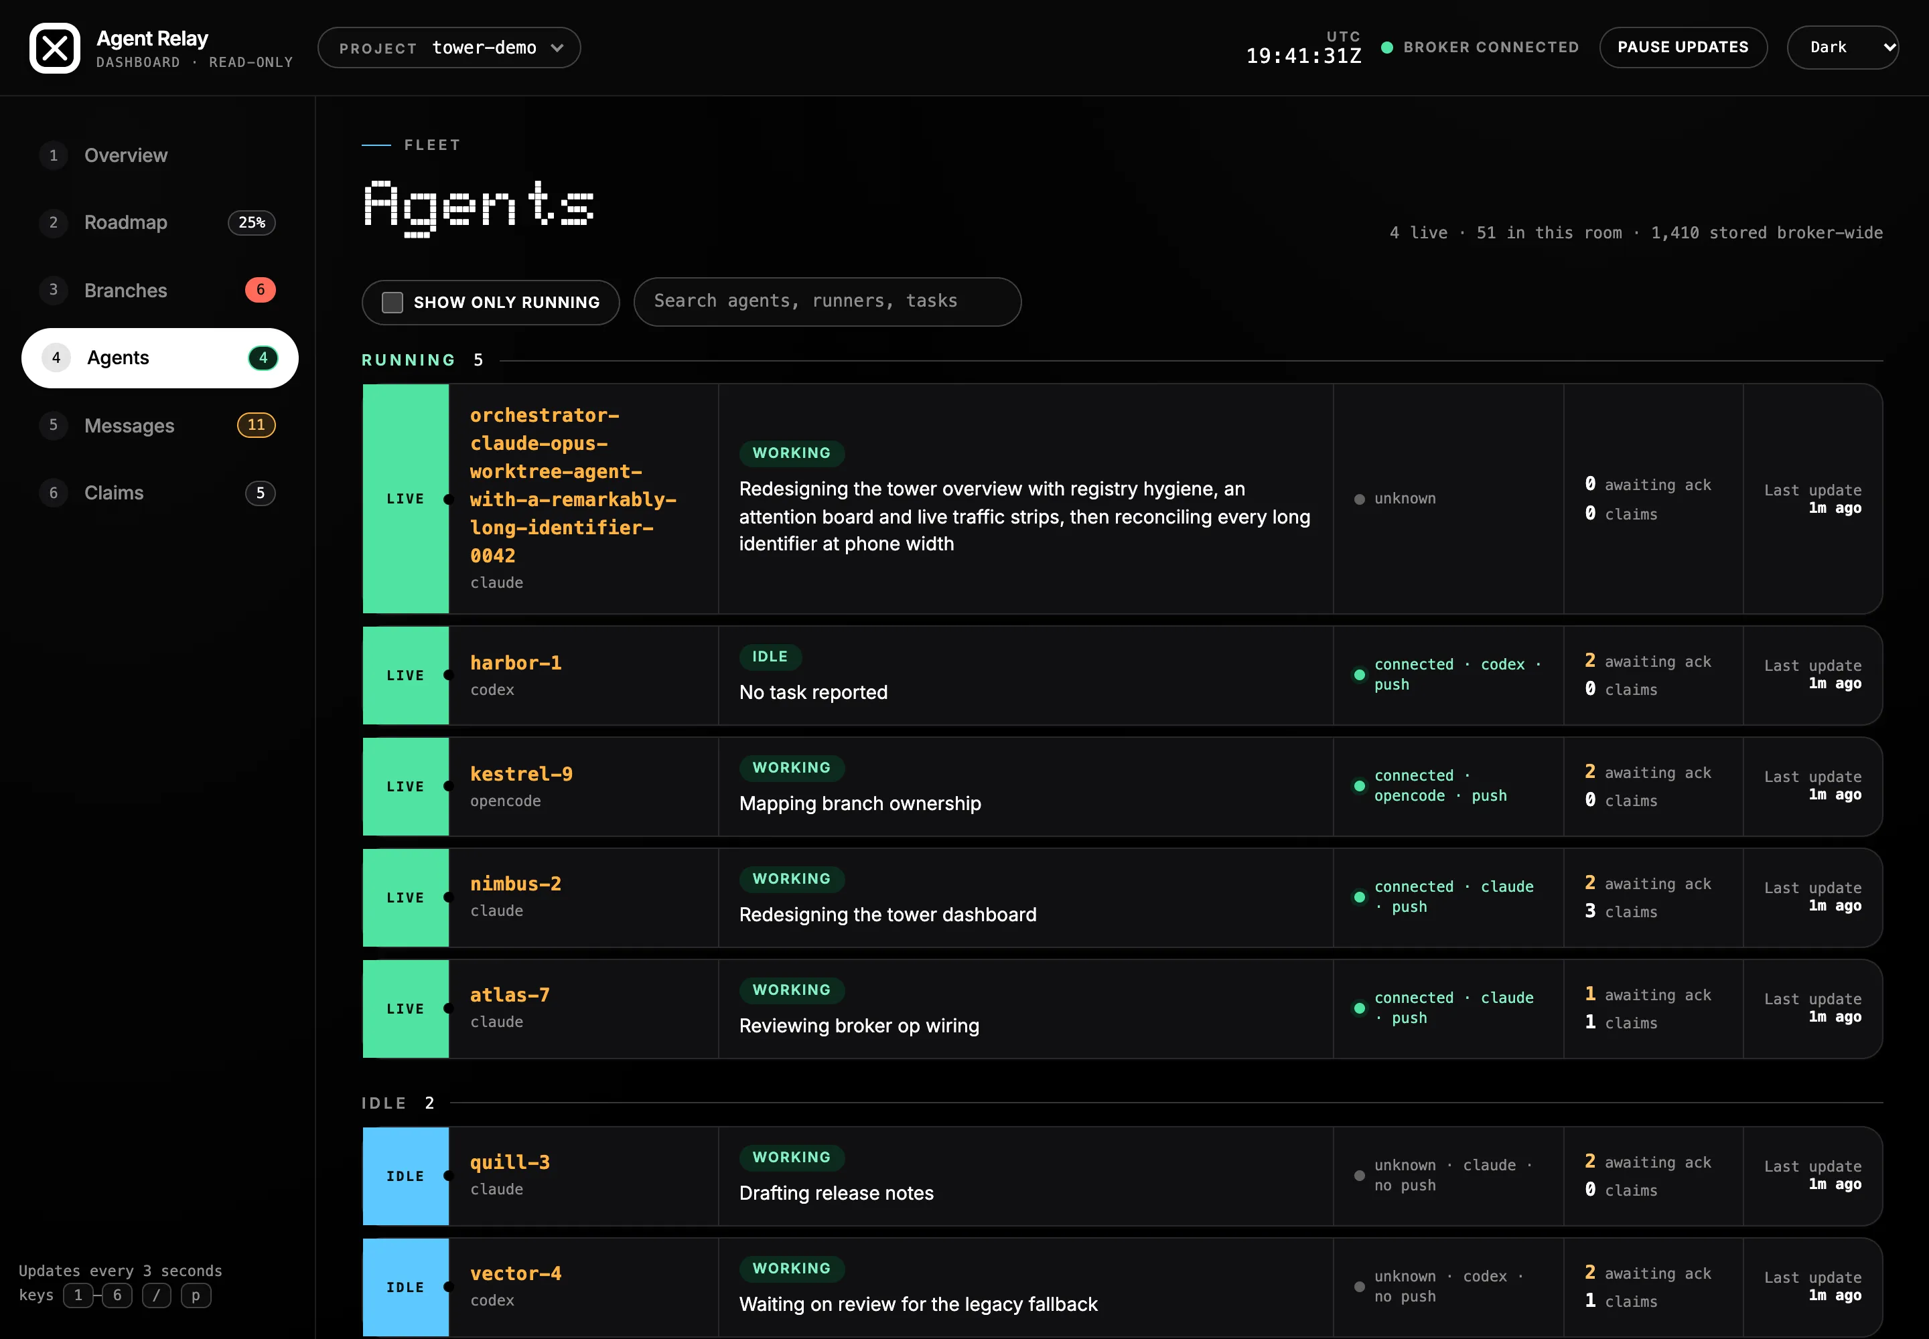Click 'Drafting release notes' task text
This screenshot has height=1339, width=1929.
coord(836,1193)
